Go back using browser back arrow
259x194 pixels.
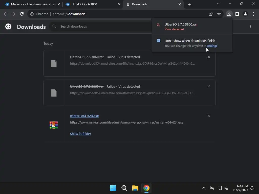[6, 14]
